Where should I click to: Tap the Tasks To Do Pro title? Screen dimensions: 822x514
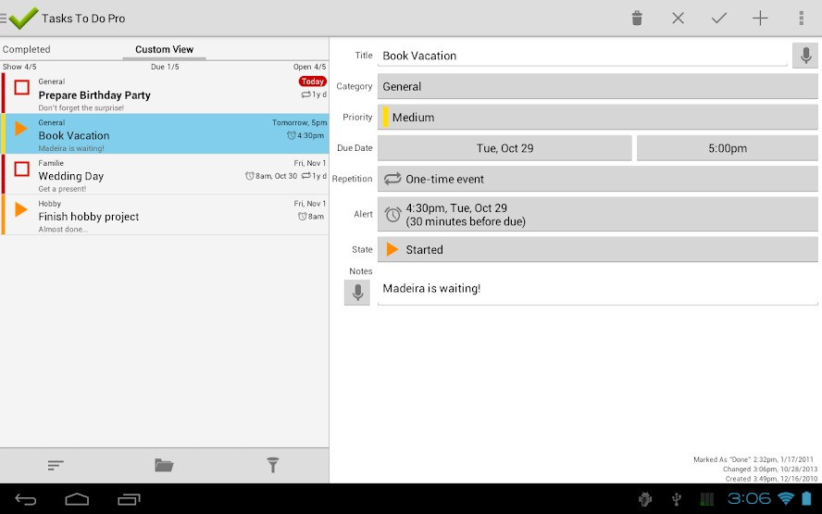(83, 19)
